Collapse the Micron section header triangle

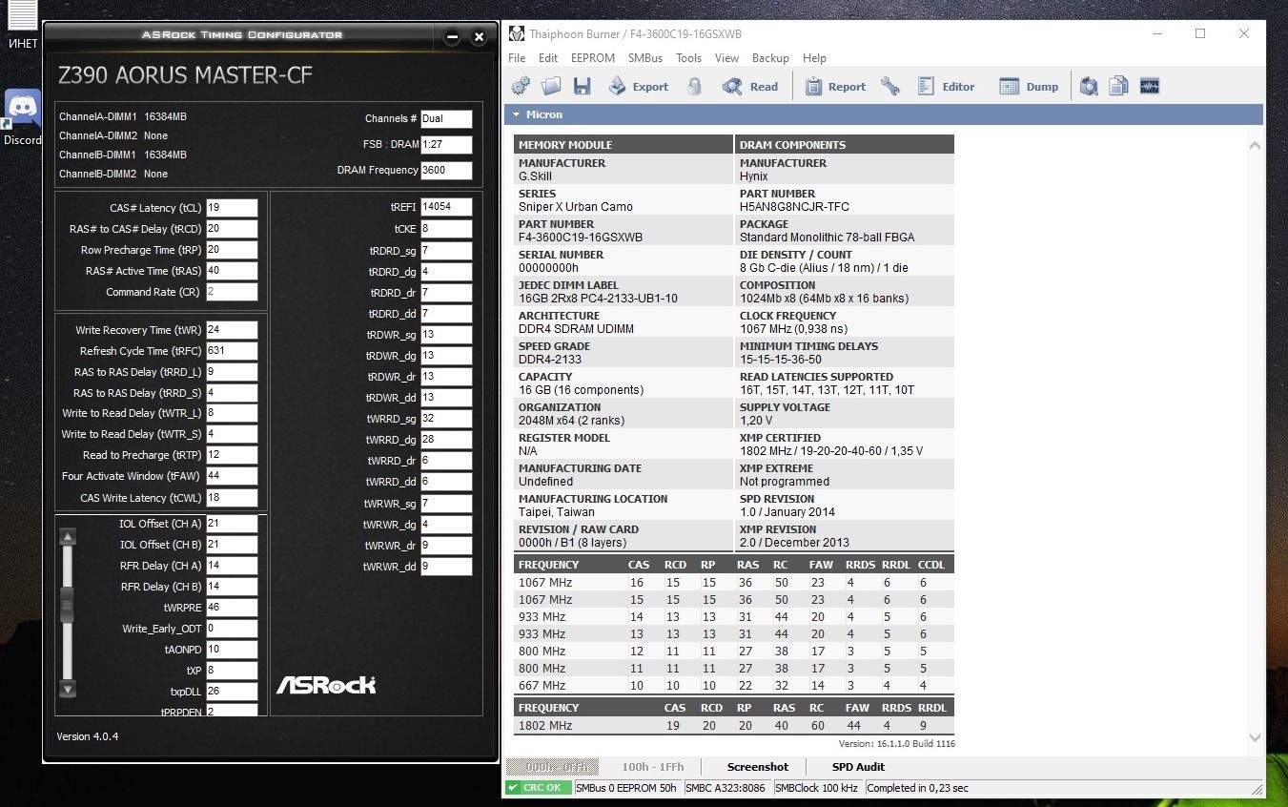tap(517, 114)
